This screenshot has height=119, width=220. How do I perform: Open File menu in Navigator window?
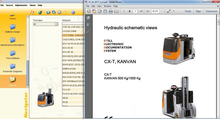2,5
